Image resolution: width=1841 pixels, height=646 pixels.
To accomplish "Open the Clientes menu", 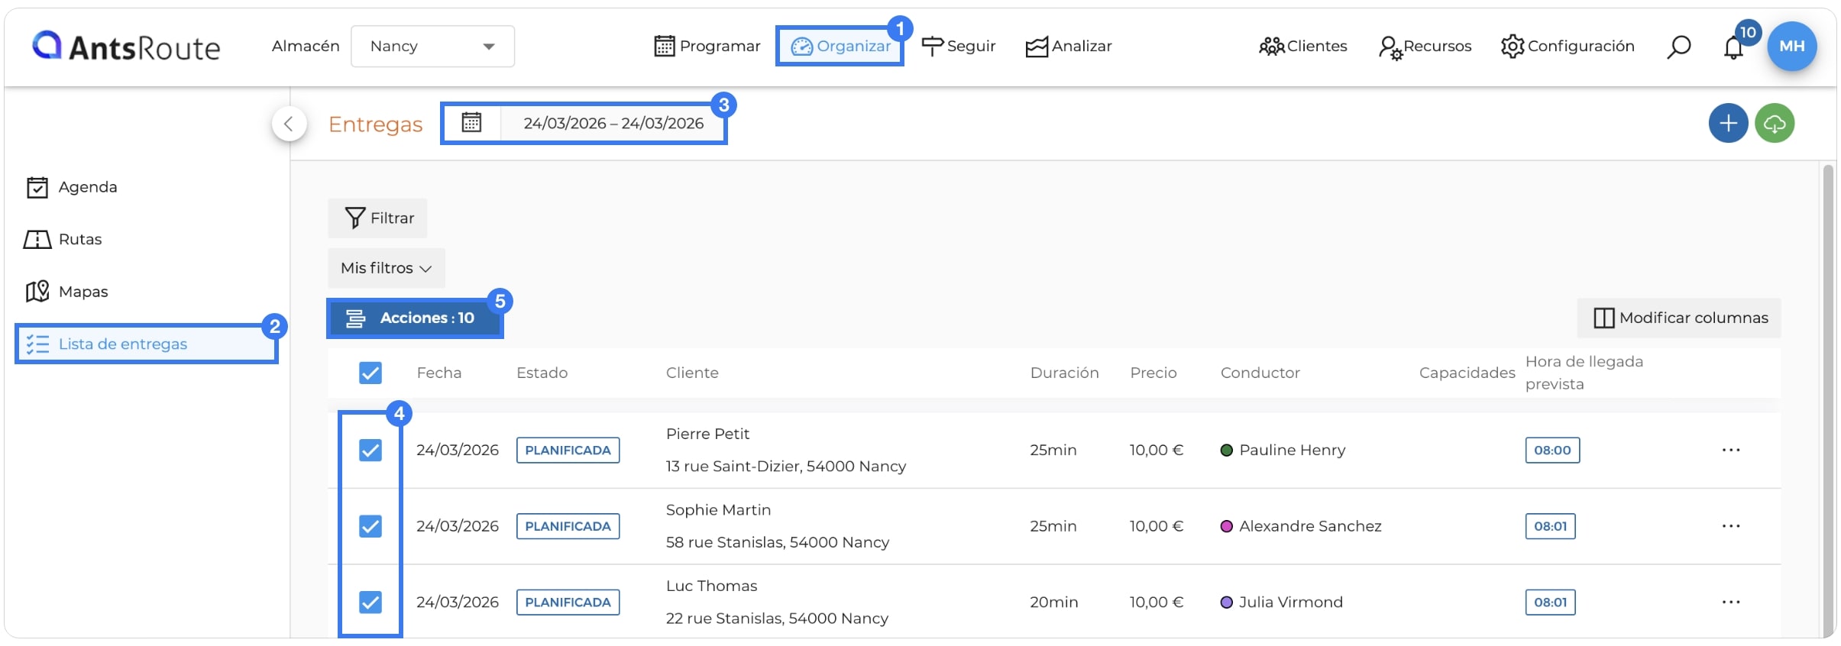I will pos(1302,47).
